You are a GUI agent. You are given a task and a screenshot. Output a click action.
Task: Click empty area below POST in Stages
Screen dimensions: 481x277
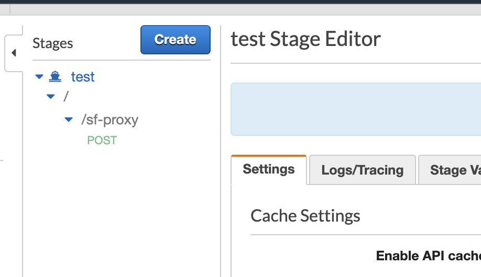point(121,209)
